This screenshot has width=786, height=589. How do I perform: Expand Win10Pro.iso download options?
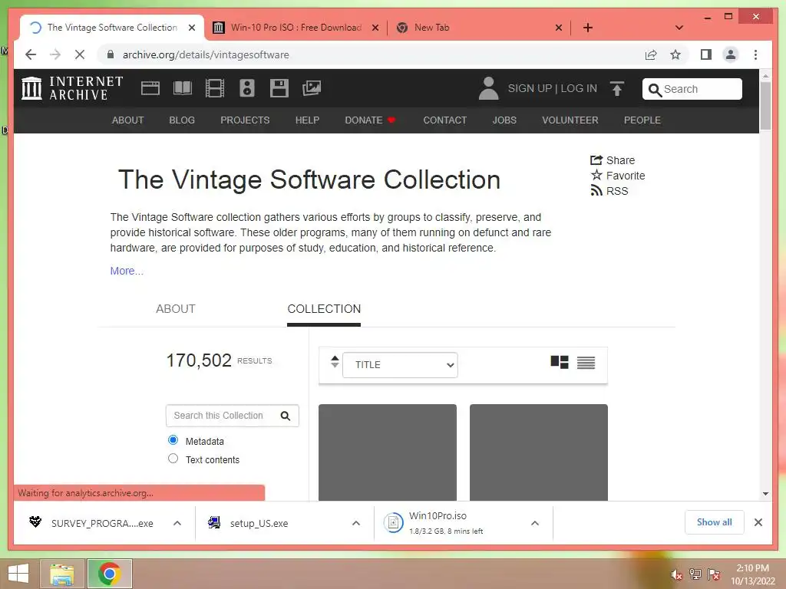coord(535,523)
